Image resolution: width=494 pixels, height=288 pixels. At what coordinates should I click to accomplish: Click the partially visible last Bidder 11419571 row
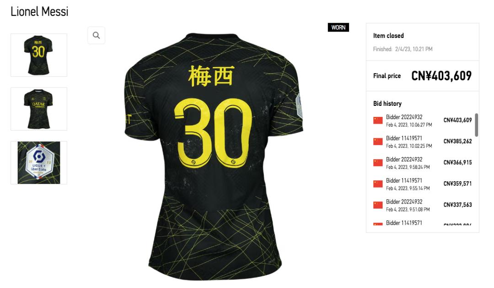click(423, 223)
